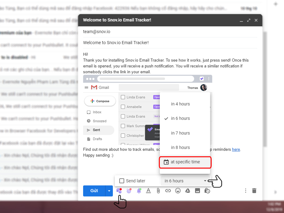Open more options three-dot menu
This screenshot has width=284, height=213.
click(246, 191)
